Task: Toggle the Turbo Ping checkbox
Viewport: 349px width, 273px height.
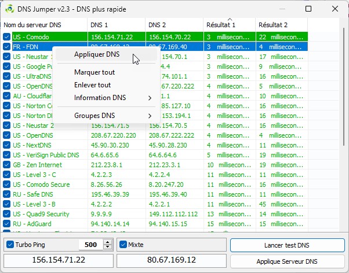Action: (10, 245)
